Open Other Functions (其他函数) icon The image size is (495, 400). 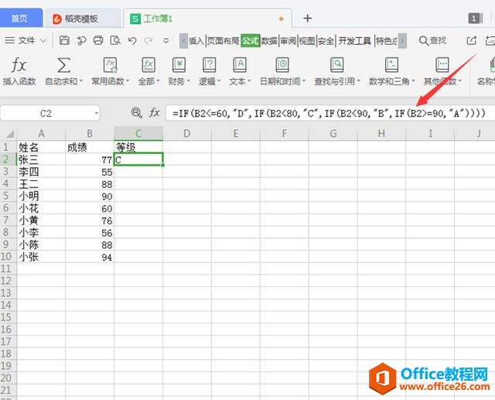tap(442, 65)
